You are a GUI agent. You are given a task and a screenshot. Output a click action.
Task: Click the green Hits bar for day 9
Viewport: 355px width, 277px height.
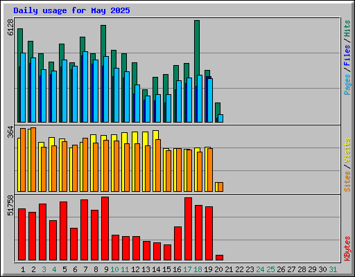(103, 40)
